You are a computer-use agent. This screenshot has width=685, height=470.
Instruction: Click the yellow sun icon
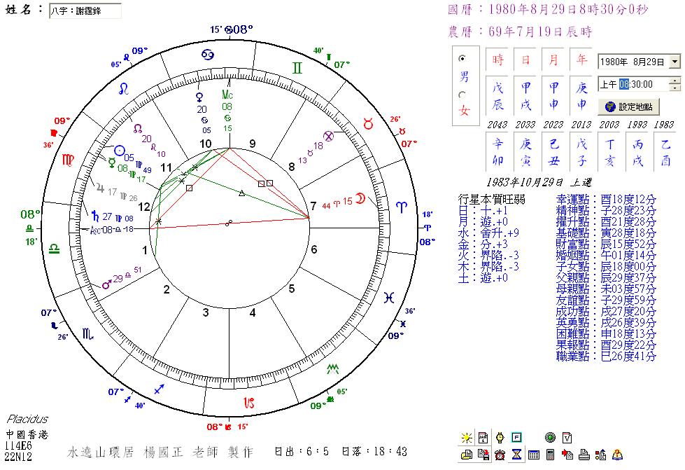(467, 438)
